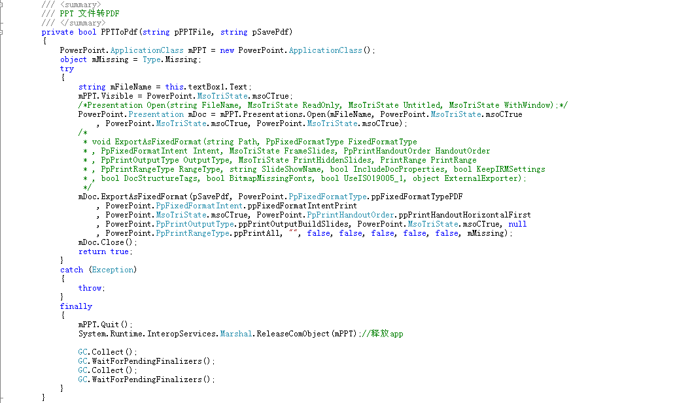This screenshot has height=403, width=673.
Task: Click the 'catch' keyword
Action: point(71,270)
